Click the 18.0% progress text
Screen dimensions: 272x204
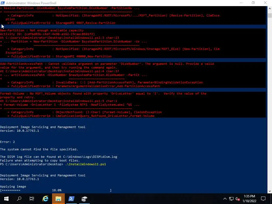pyautogui.click(x=57, y=190)
